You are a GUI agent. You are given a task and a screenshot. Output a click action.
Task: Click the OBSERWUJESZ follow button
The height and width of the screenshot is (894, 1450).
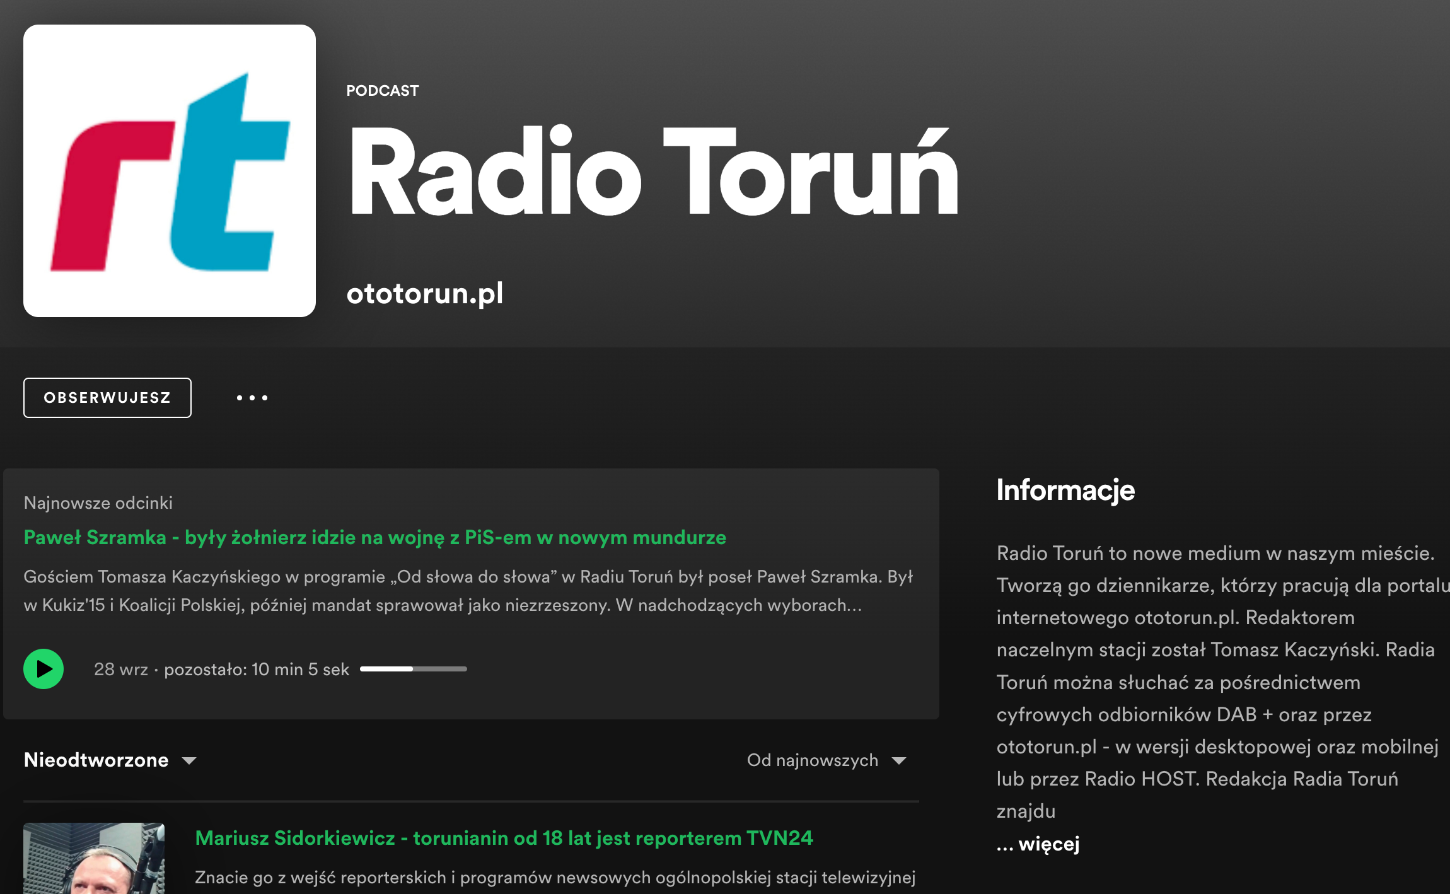pyautogui.click(x=107, y=398)
